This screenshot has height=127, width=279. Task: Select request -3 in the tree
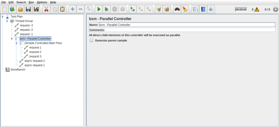(x=26, y=25)
